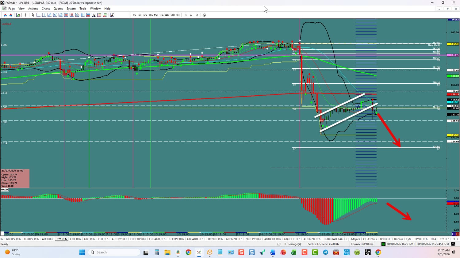Click the green connection status icon
Screen dimensions: 460x258
point(383,244)
